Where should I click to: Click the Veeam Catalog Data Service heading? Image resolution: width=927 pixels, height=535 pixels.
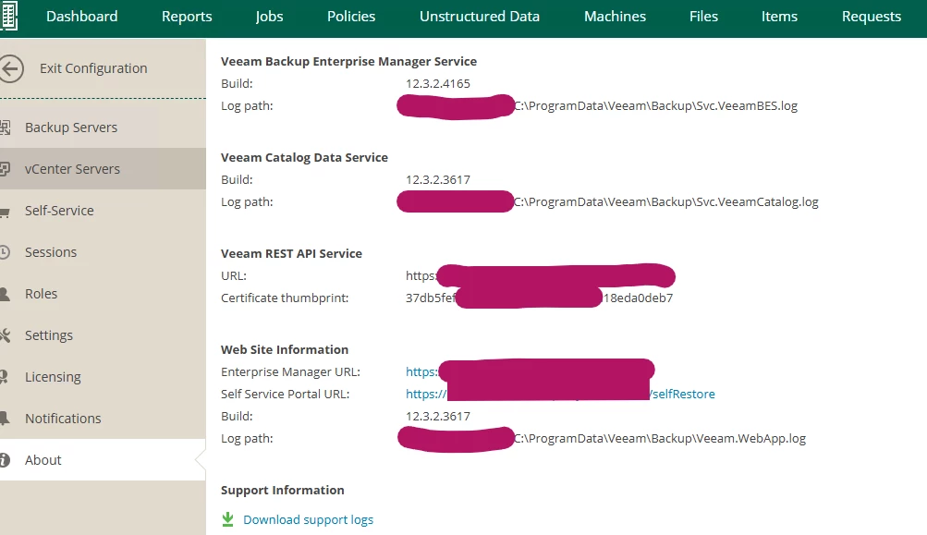pyautogui.click(x=304, y=157)
